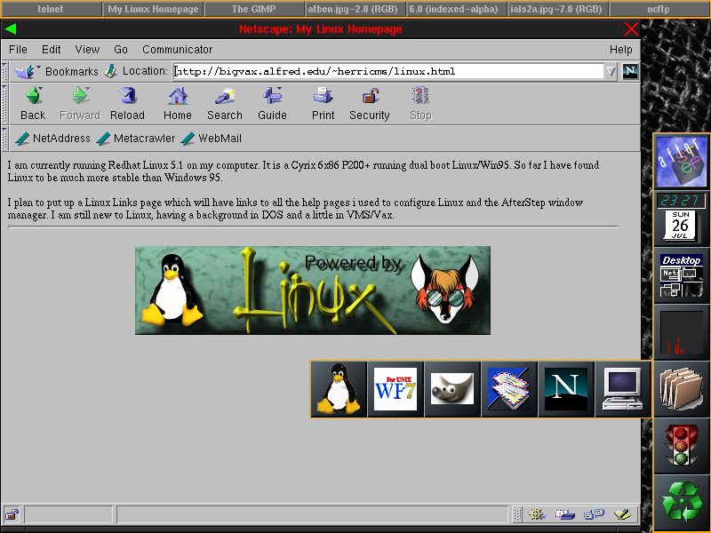Open the Bookmarks quickfile icon
Screen dimensions: 711x533
pyautogui.click(x=27, y=71)
